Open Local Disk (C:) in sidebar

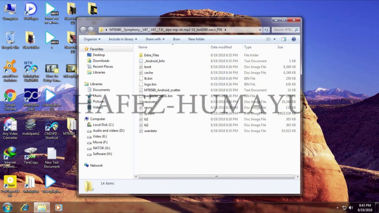tap(103, 125)
